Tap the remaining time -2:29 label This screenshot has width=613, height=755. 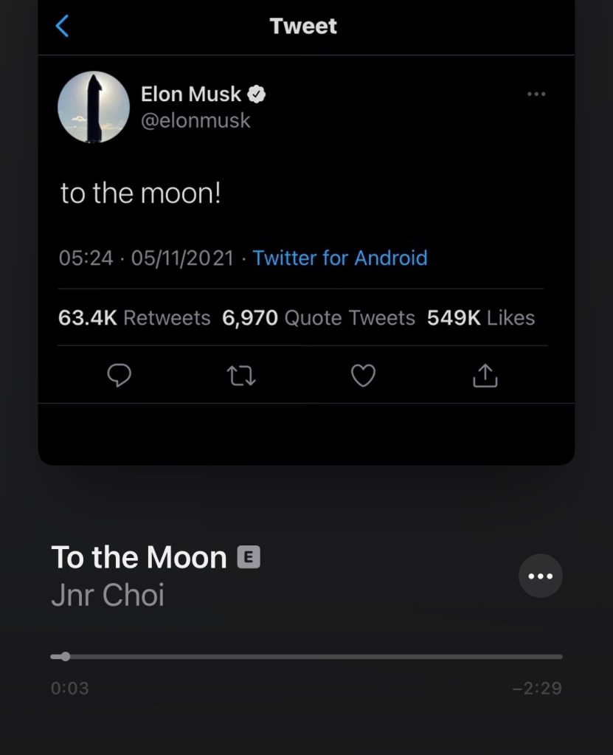[x=537, y=689]
